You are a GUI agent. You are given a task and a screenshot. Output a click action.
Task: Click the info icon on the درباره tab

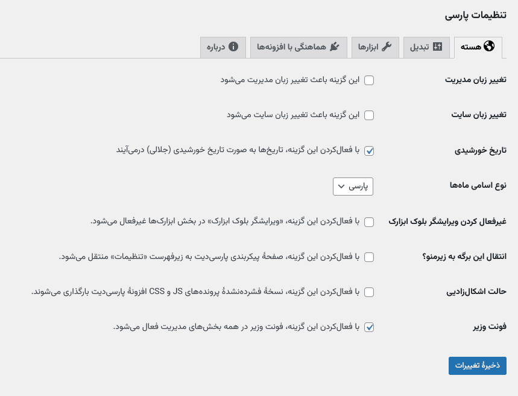click(234, 45)
